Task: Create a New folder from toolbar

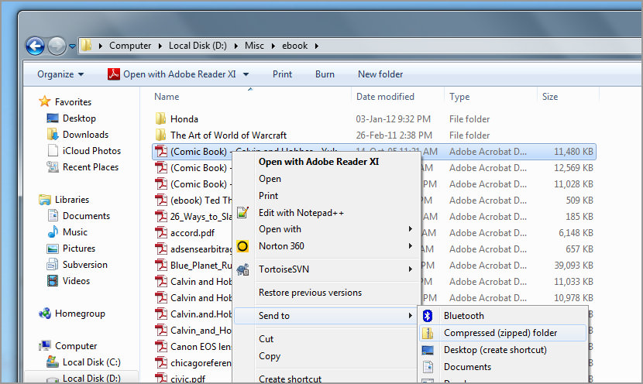Action: tap(380, 74)
